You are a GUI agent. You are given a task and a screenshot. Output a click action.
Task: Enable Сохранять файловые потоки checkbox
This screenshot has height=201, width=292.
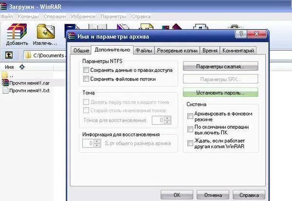coord(86,79)
